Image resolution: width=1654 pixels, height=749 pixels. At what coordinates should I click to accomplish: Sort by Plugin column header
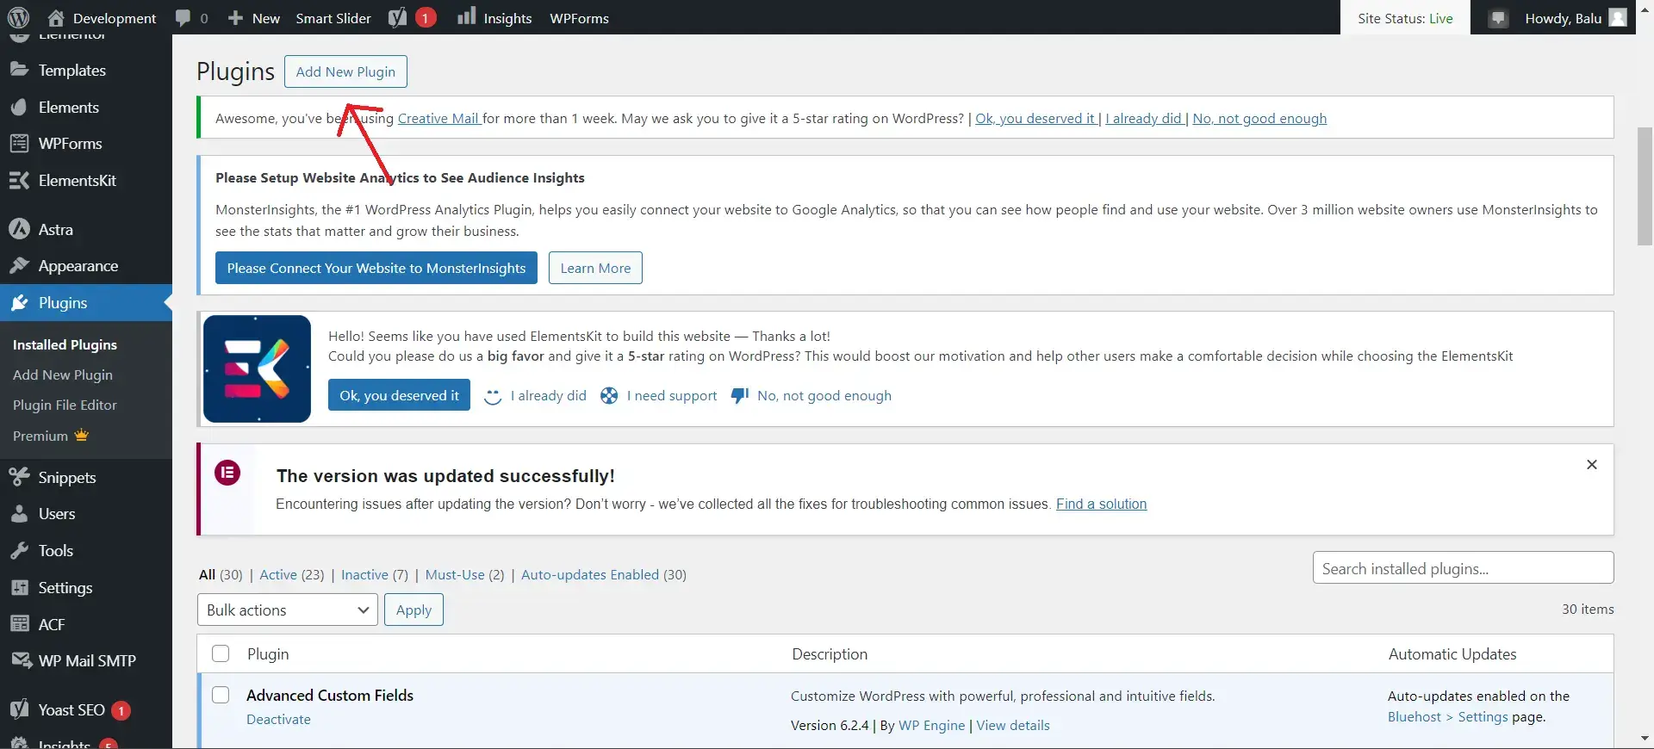point(268,654)
